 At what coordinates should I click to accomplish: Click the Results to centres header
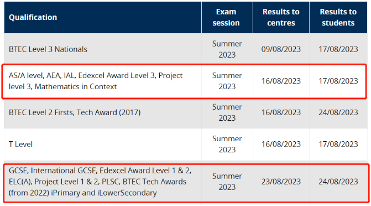tap(281, 17)
